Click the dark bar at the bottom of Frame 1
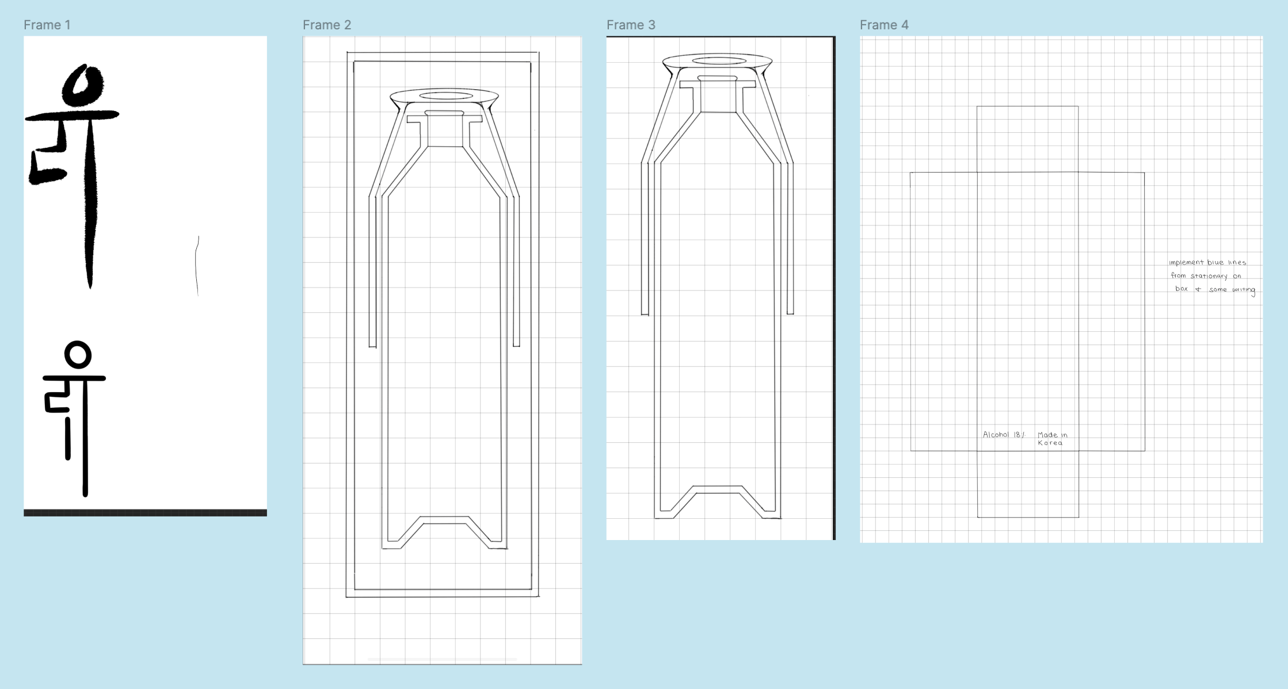This screenshot has width=1288, height=689. click(145, 512)
